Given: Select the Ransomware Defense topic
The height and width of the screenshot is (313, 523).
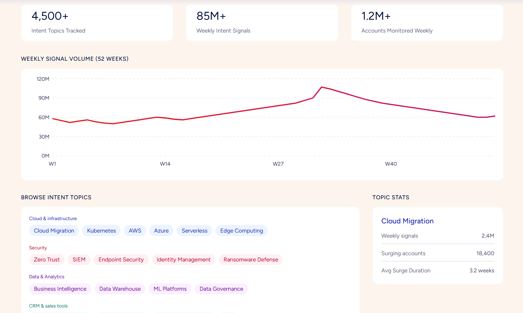Looking at the screenshot, I should pos(251,260).
